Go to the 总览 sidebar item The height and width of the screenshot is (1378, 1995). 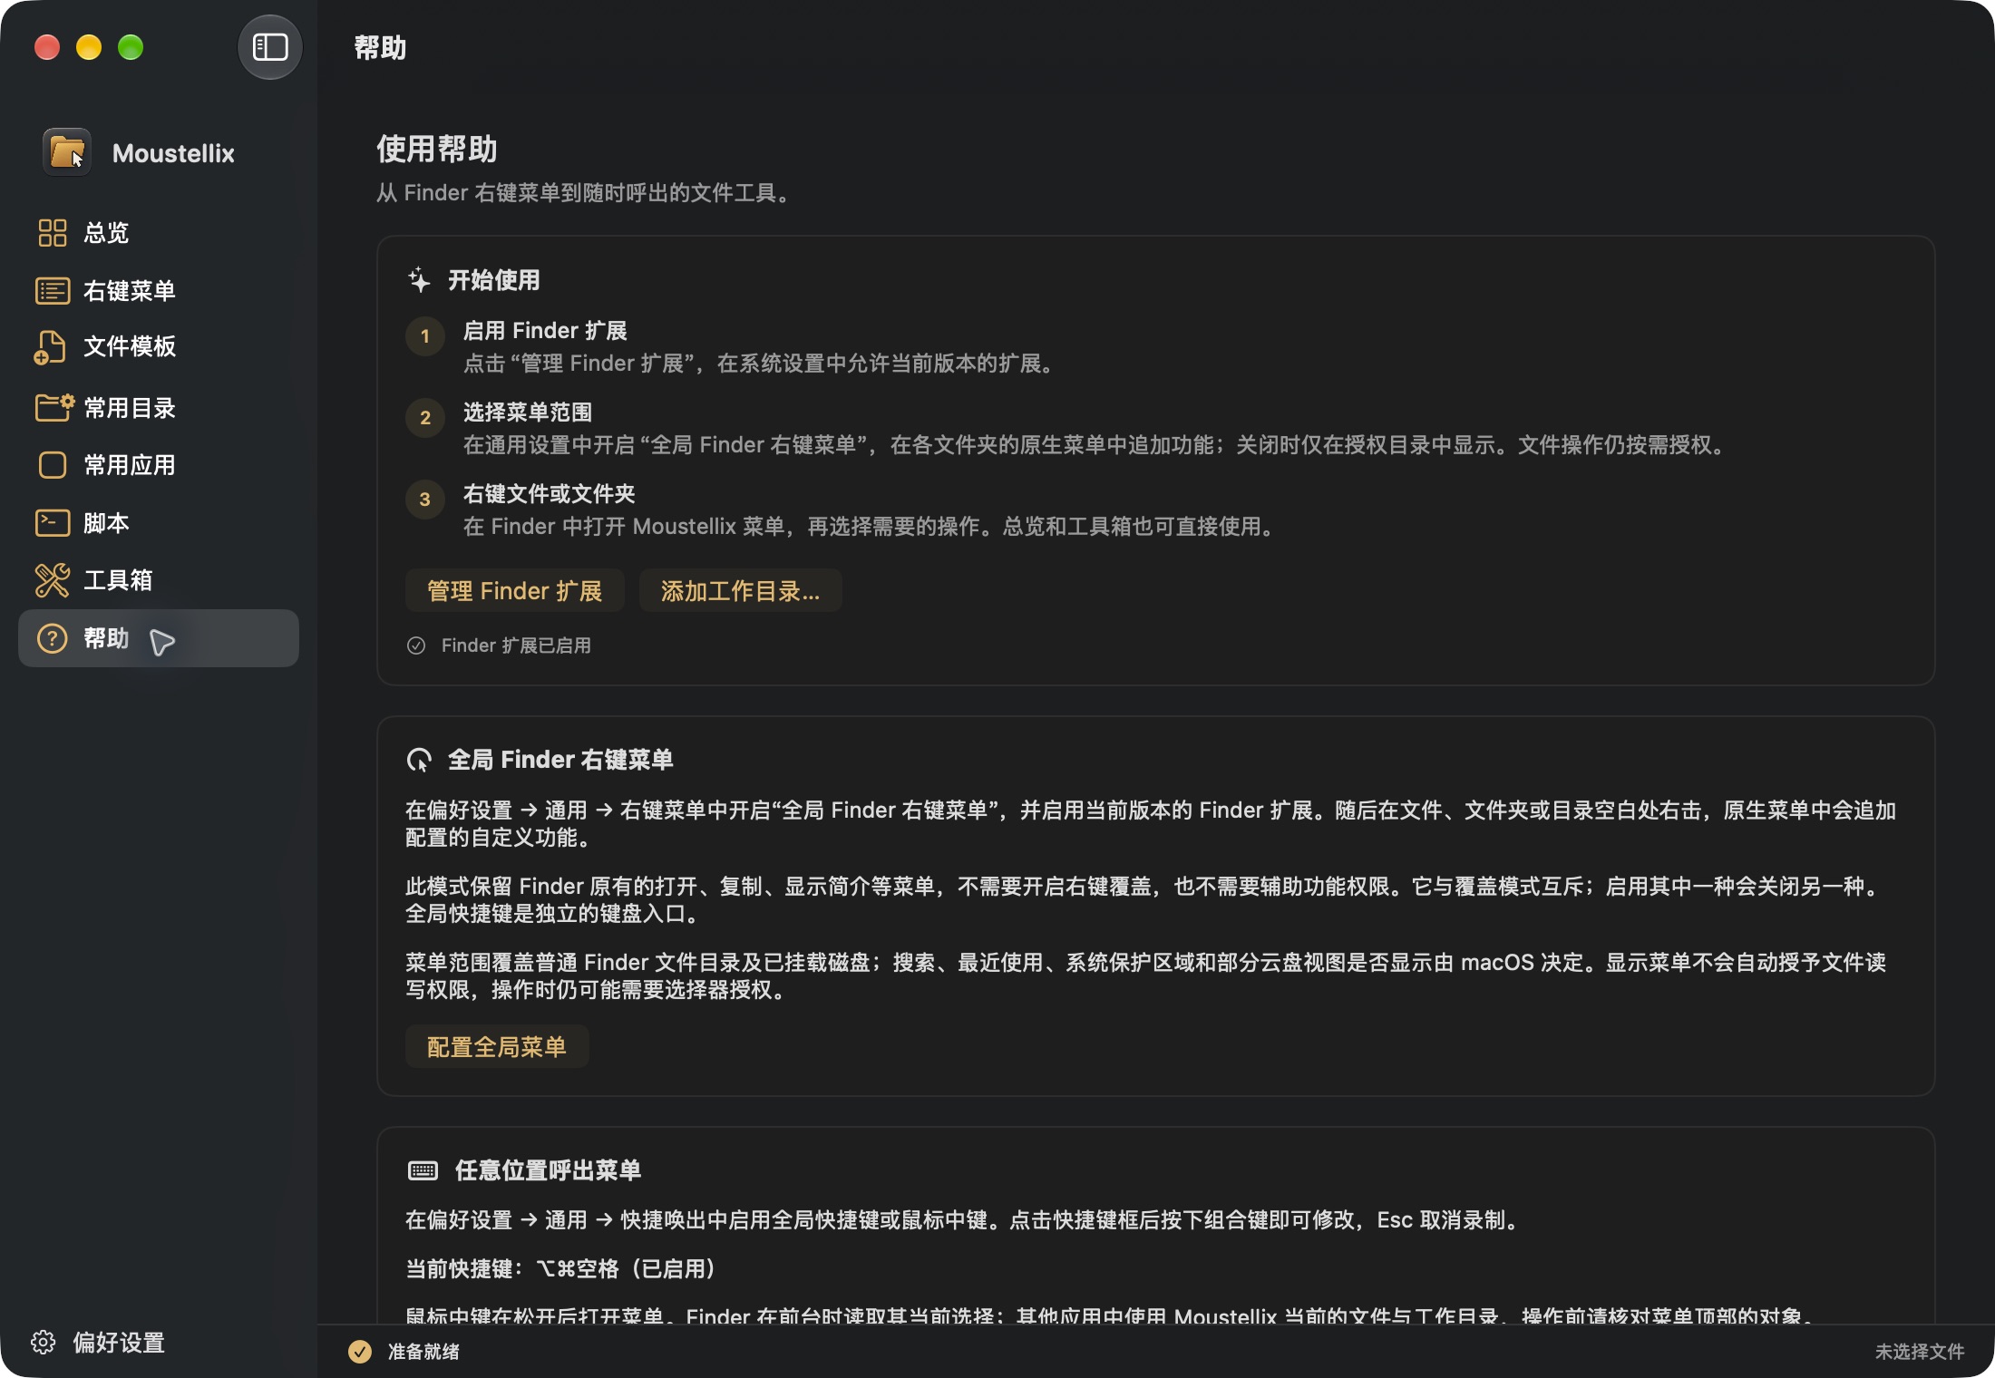coord(159,233)
